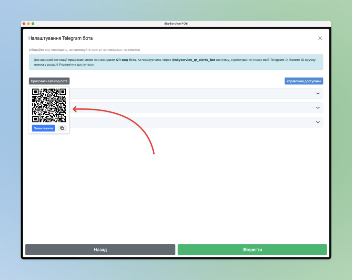
Task: Close the Telegram bot settings dialog
Action: click(x=320, y=38)
